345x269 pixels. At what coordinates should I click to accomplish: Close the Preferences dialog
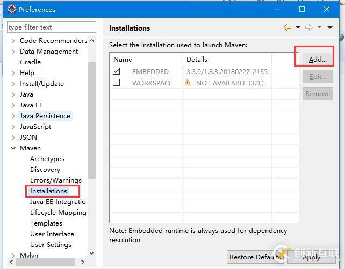click(327, 9)
